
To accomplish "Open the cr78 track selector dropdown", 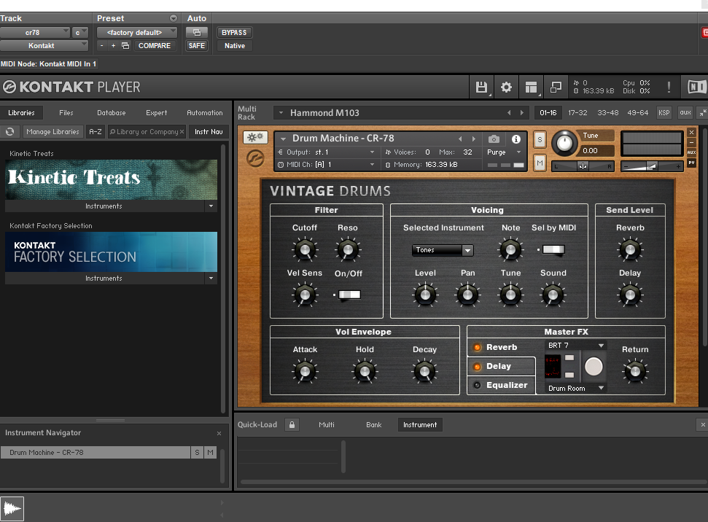I will pyautogui.click(x=35, y=33).
